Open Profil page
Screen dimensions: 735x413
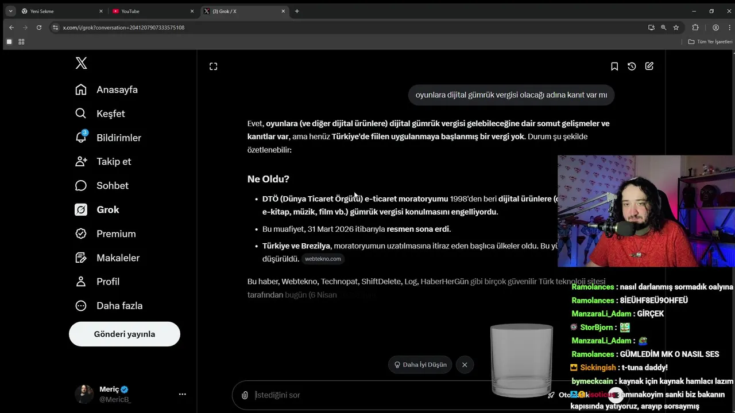97,281
